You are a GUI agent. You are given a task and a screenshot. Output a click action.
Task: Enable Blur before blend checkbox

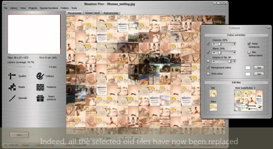click(249, 52)
